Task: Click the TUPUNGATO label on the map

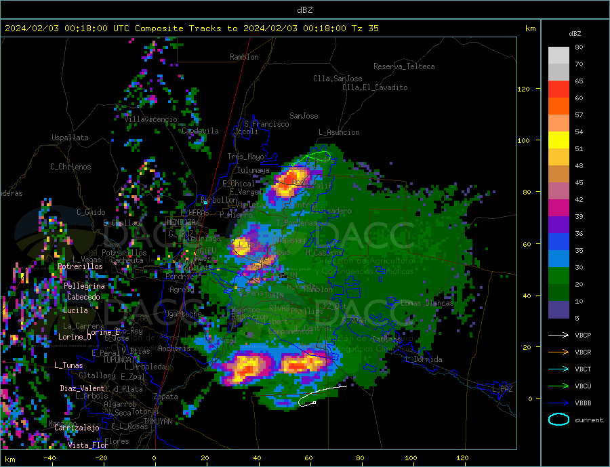Action: pyautogui.click(x=121, y=360)
